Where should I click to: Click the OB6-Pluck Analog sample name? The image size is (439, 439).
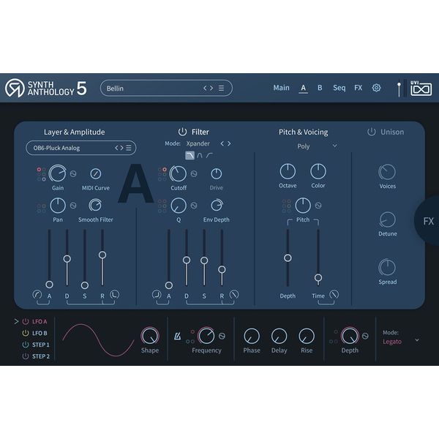pyautogui.click(x=56, y=148)
